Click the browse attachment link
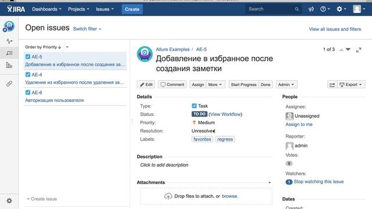Image resolution: width=372 pixels, height=209 pixels. click(230, 196)
